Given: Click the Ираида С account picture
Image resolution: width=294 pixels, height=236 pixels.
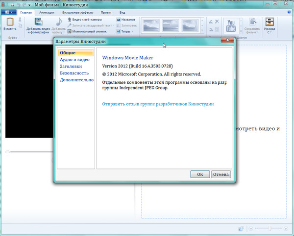Looking at the screenshot, I should click(269, 22).
